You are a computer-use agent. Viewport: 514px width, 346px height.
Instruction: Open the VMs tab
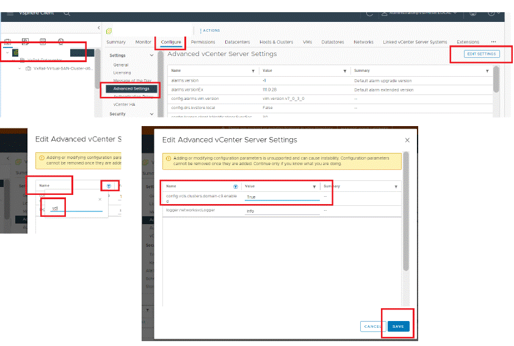[308, 42]
